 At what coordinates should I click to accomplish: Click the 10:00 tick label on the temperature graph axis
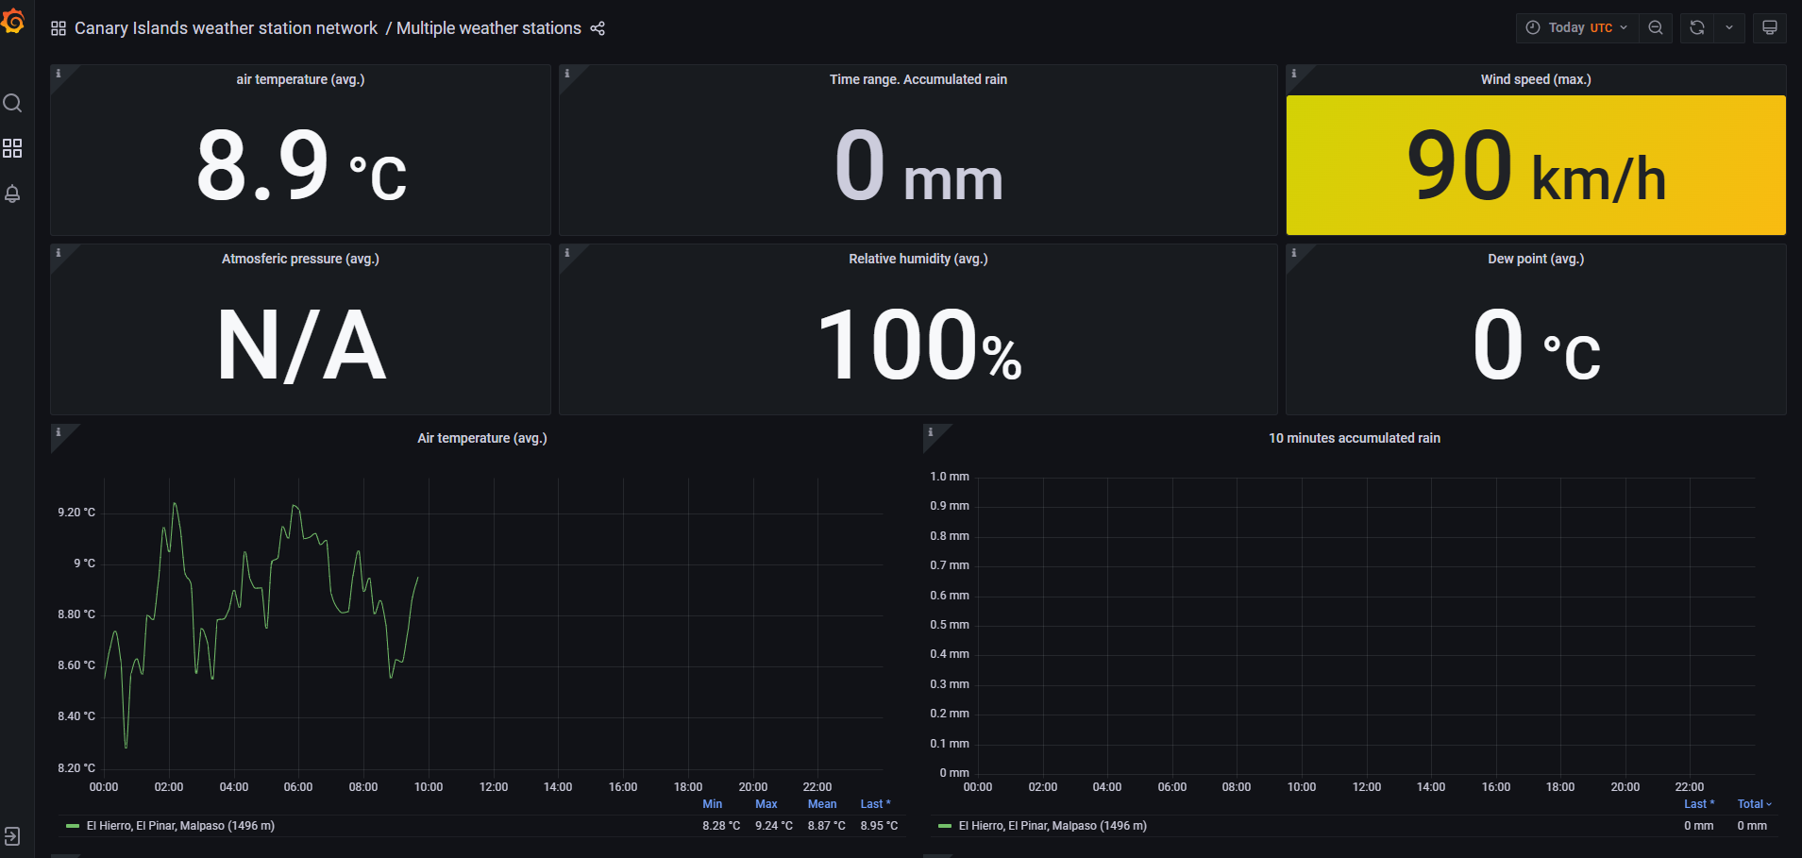pyautogui.click(x=429, y=787)
